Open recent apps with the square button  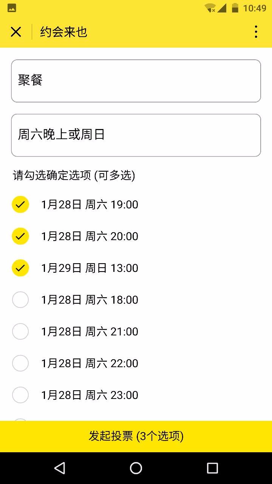pyautogui.click(x=212, y=468)
